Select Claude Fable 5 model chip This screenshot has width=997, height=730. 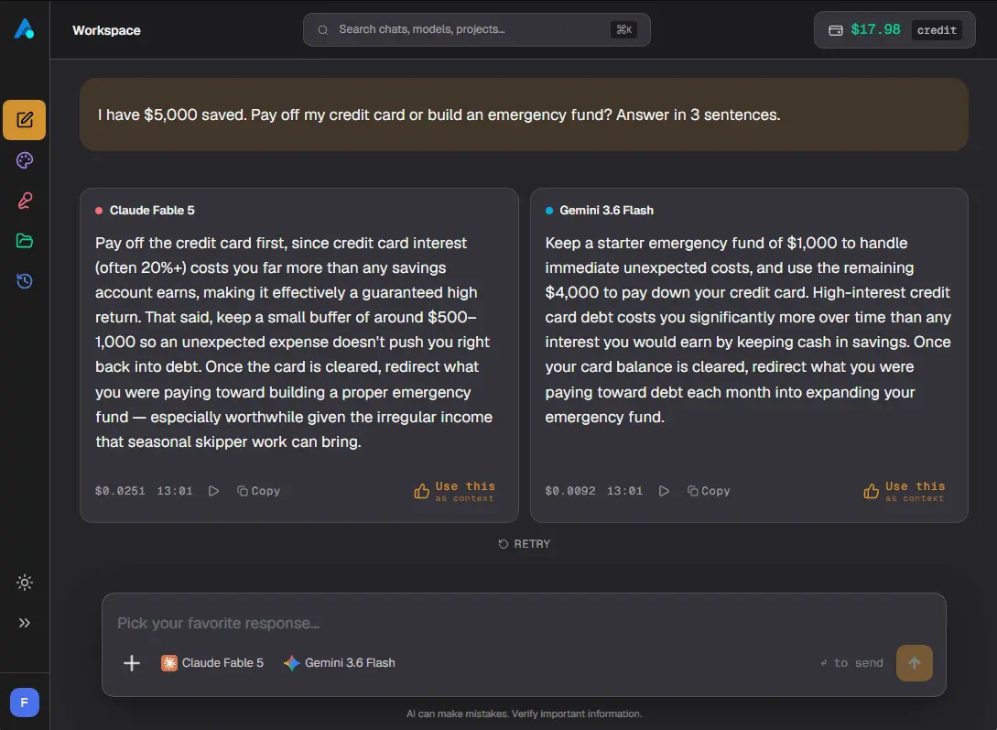[212, 662]
